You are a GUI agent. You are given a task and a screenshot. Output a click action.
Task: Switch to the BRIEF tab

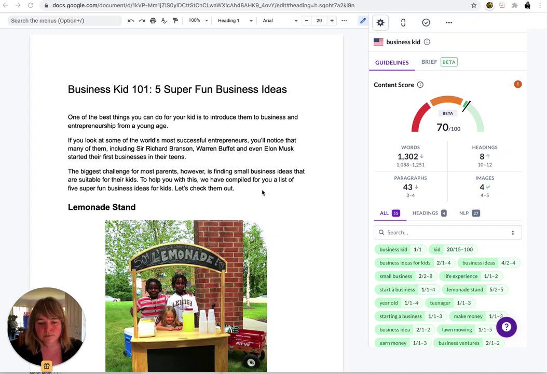(x=439, y=62)
